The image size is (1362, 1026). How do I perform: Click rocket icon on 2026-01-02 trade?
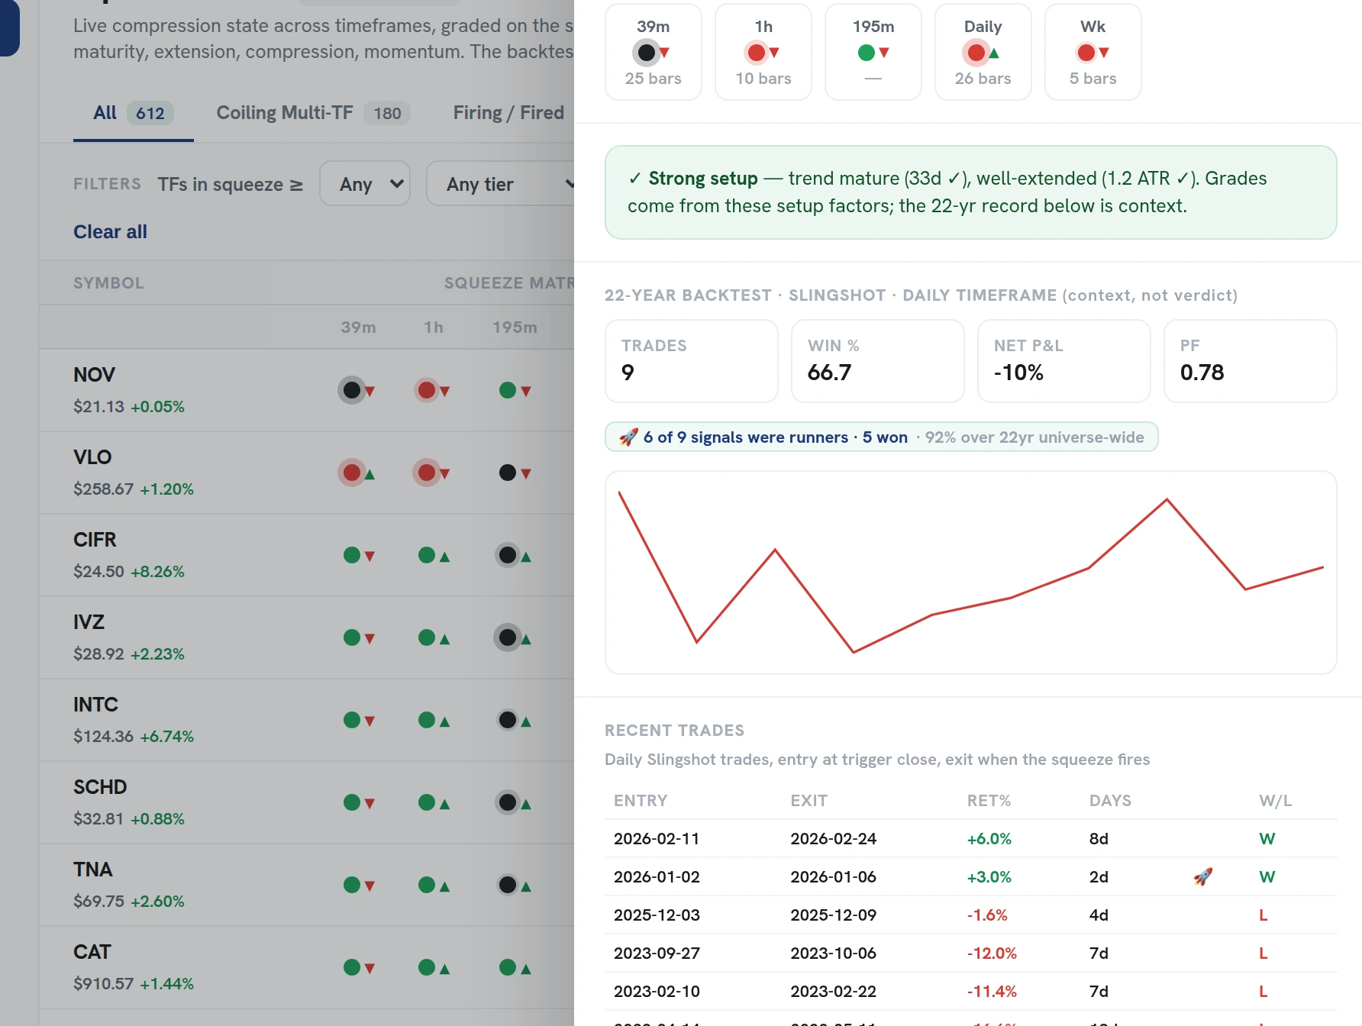[x=1203, y=876]
